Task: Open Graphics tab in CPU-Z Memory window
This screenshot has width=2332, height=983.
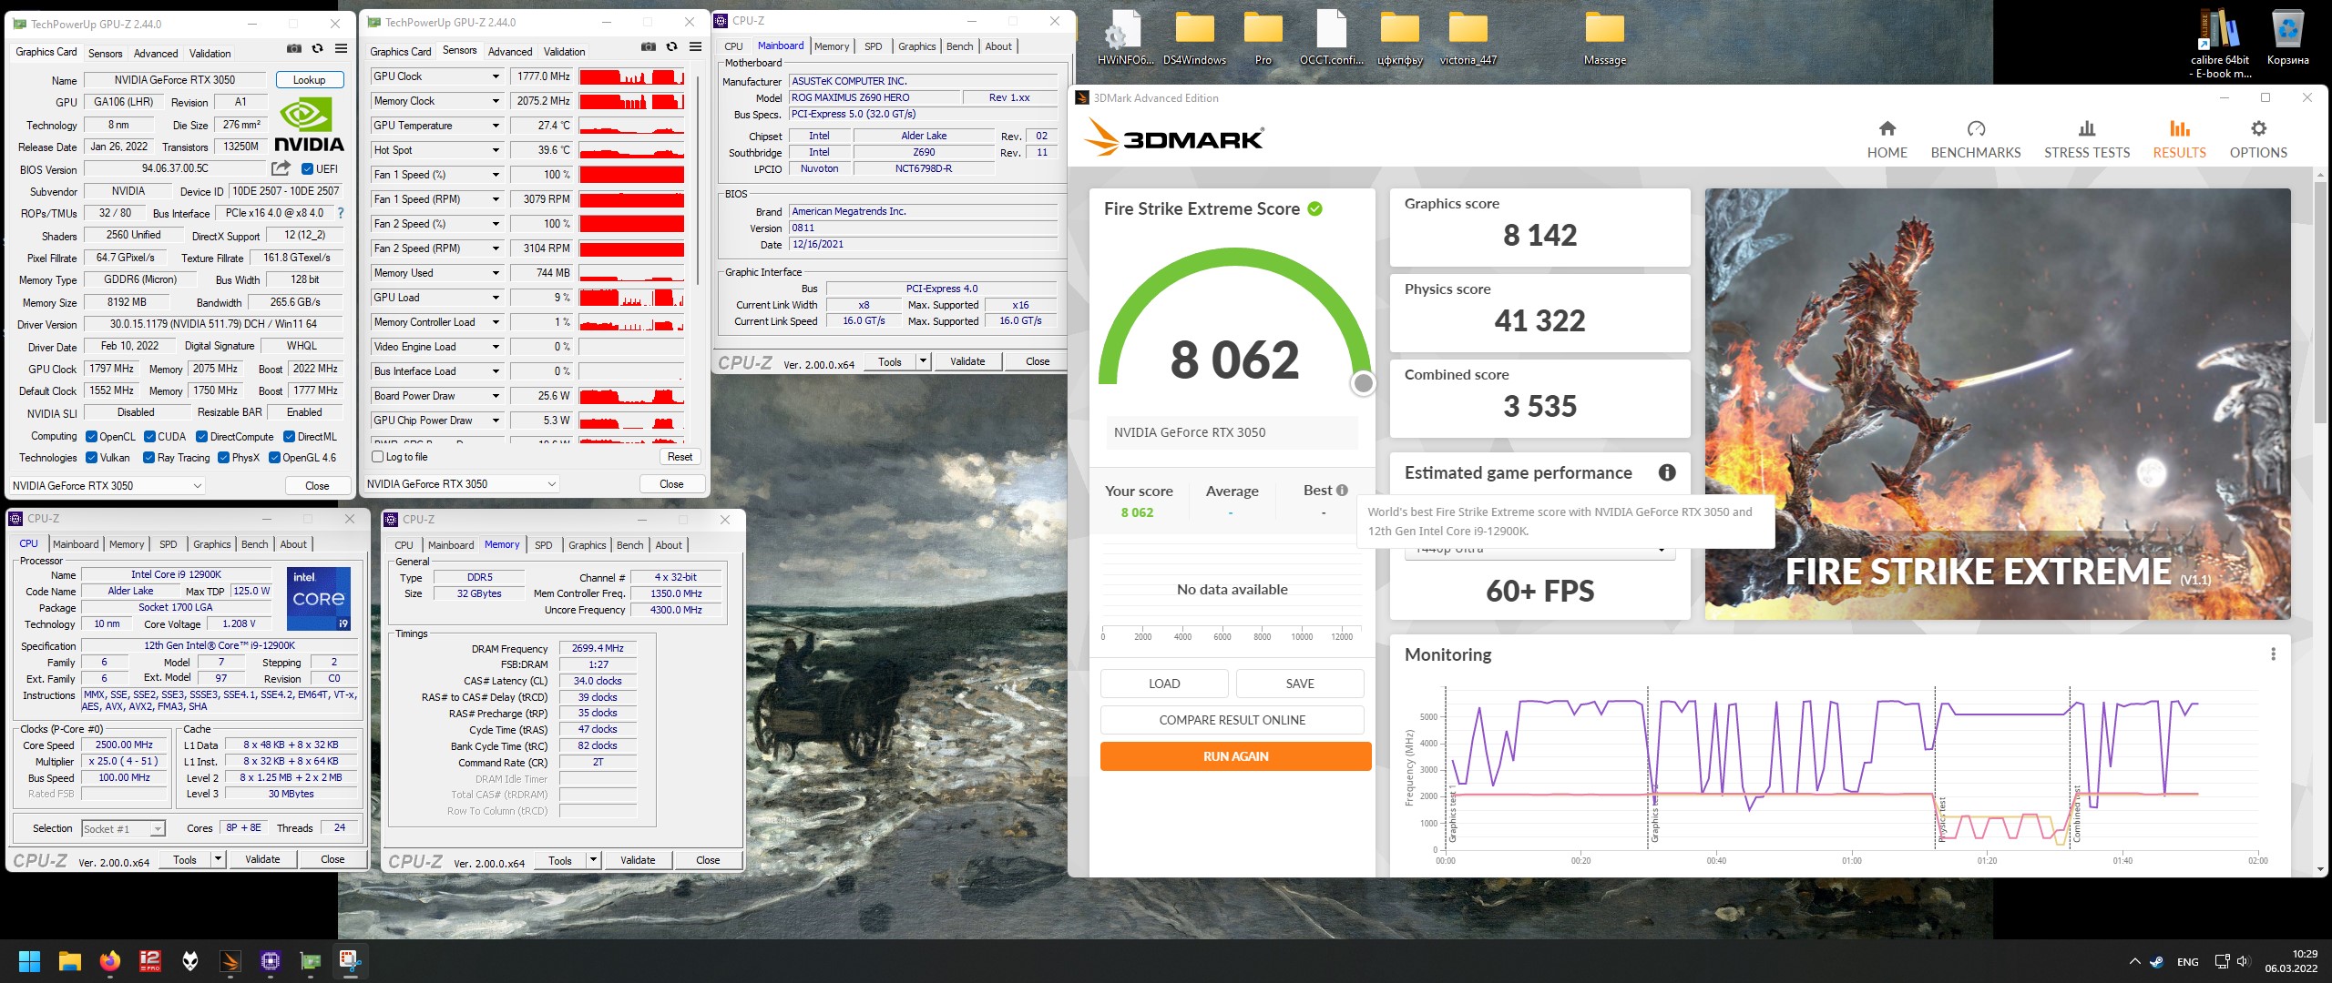Action: (587, 545)
